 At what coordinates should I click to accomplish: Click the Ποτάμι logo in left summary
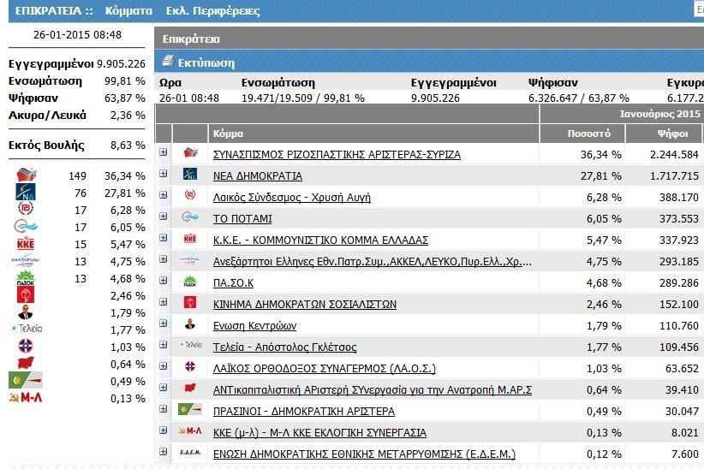26,226
